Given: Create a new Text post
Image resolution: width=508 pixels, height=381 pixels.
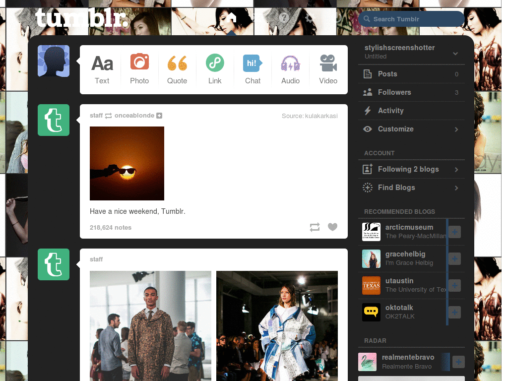Looking at the screenshot, I should pos(102,69).
